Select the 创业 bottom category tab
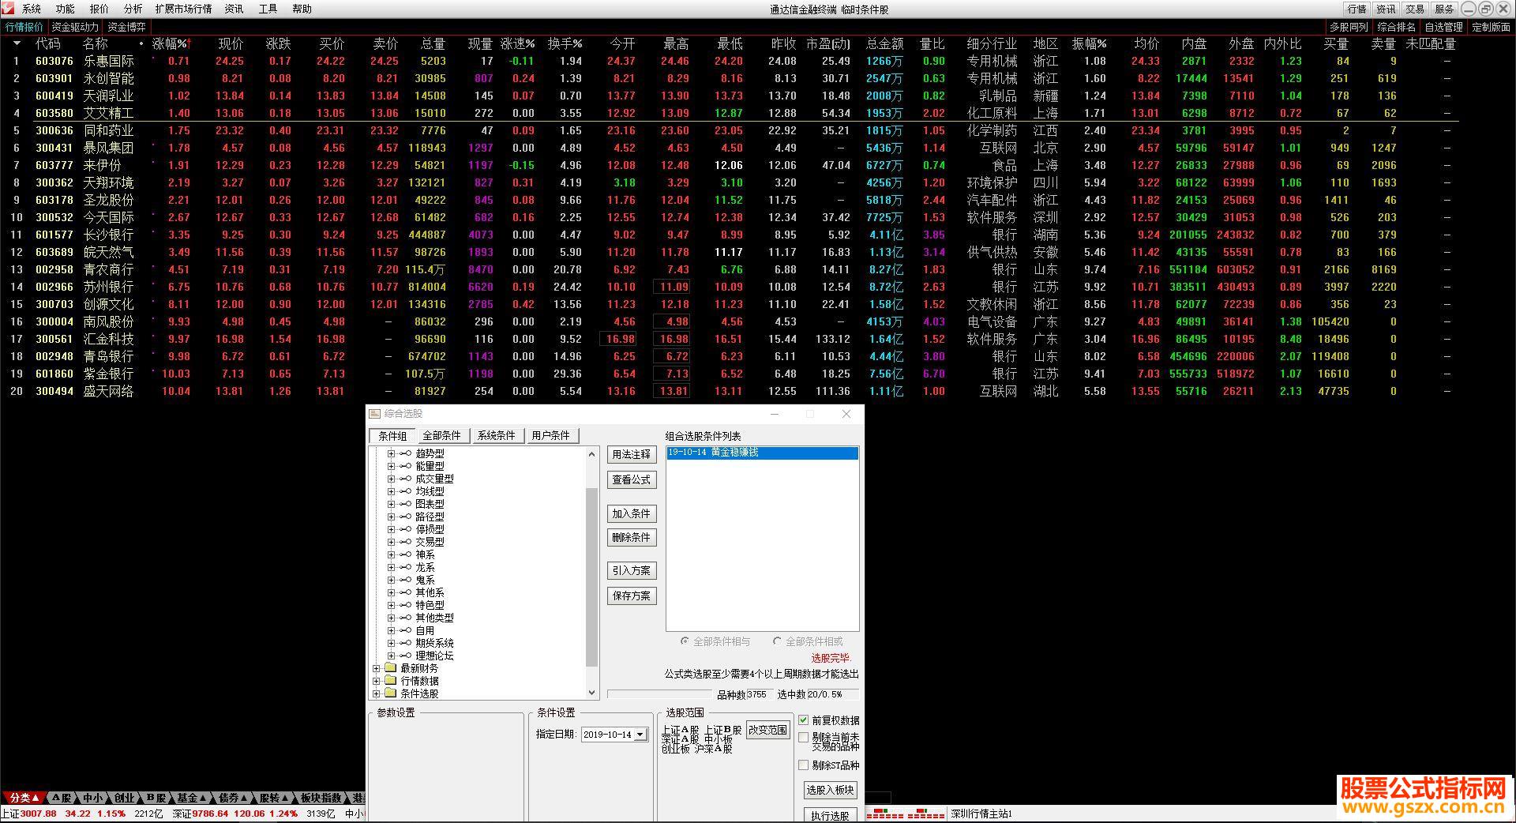This screenshot has height=823, width=1516. click(x=124, y=798)
